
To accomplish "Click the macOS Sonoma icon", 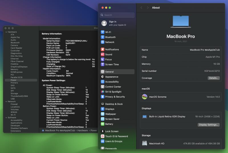I will coord(145,97).
